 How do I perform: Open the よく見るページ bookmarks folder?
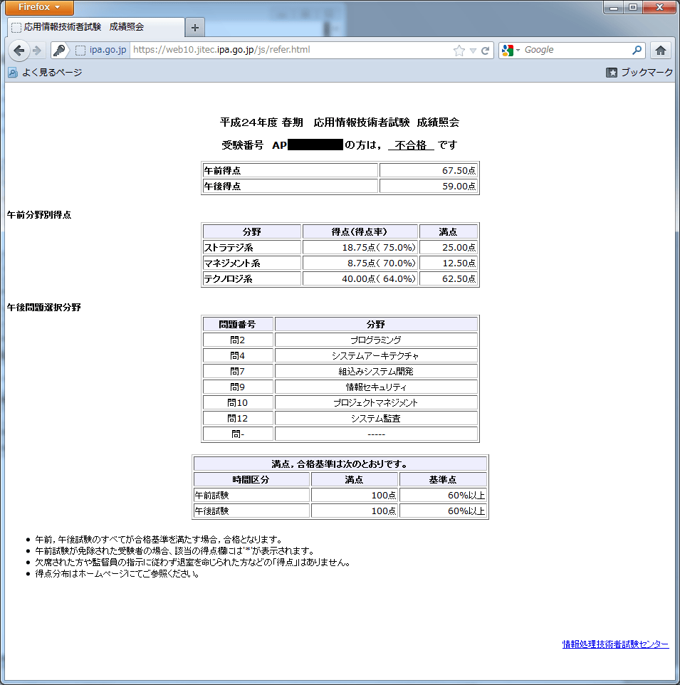pyautogui.click(x=45, y=73)
